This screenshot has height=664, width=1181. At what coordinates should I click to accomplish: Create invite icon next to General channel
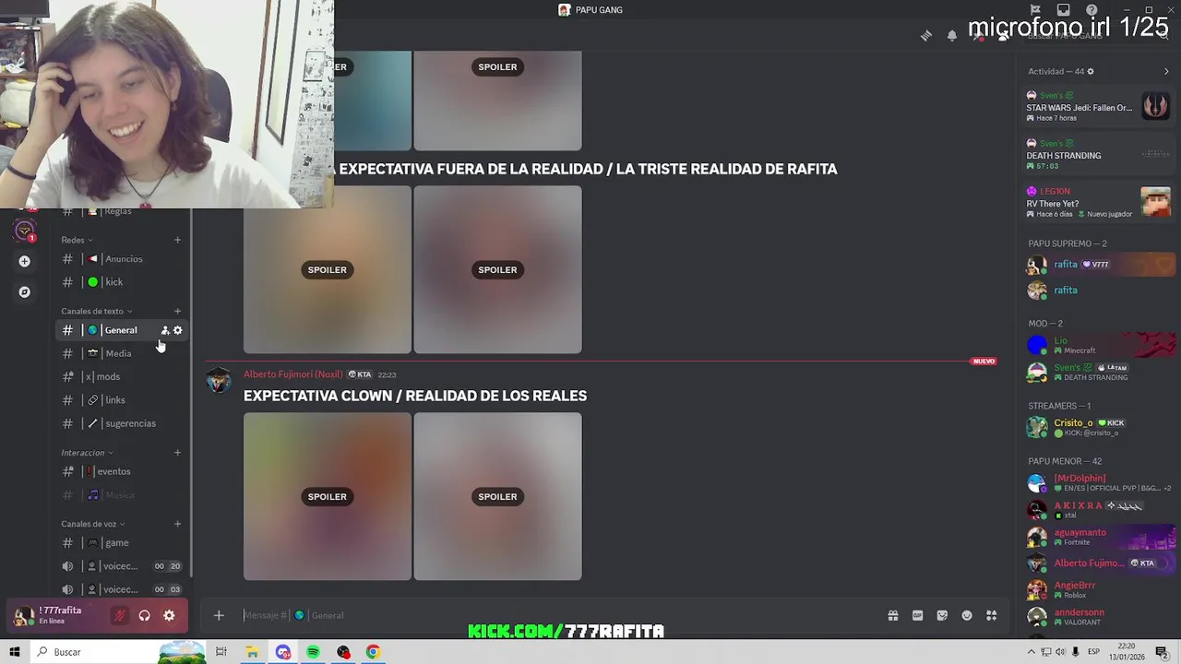pos(165,330)
